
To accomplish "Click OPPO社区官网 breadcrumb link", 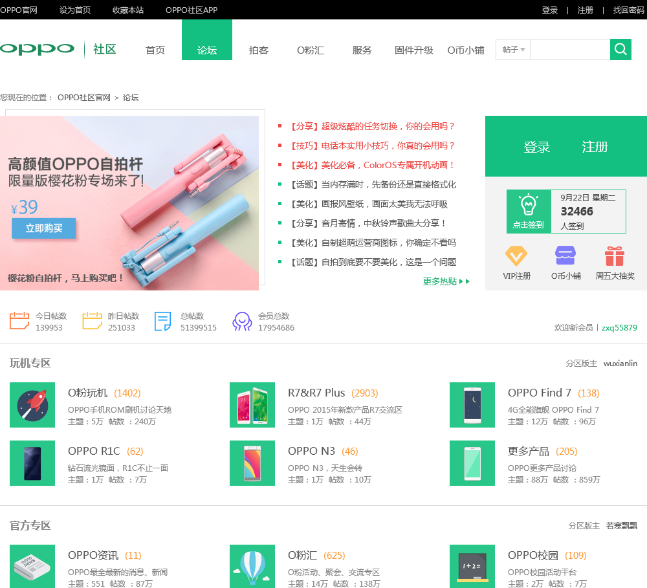I will (84, 98).
